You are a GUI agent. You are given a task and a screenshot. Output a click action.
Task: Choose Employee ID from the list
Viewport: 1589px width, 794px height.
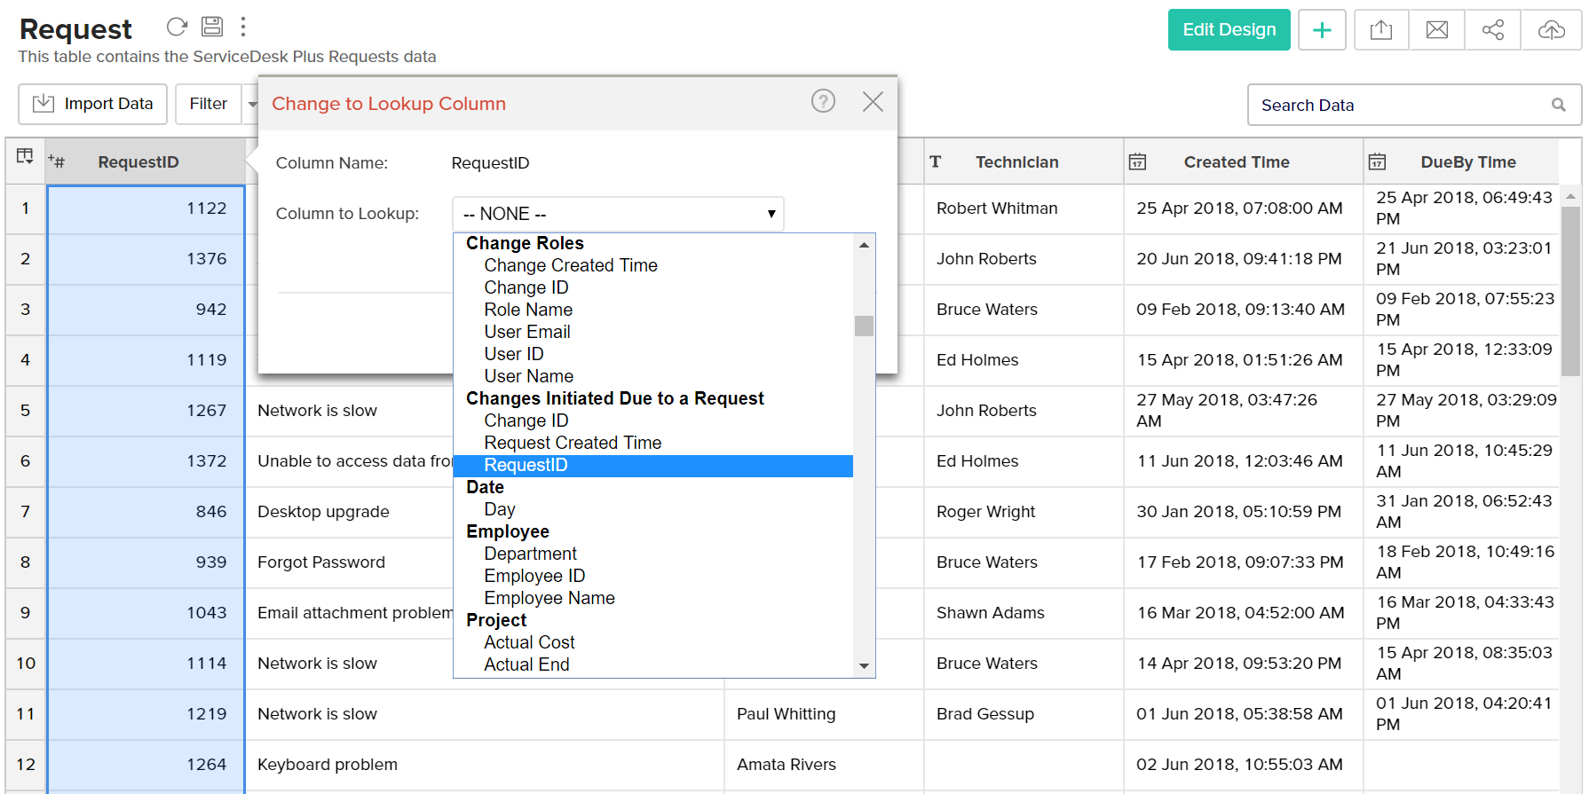[534, 577]
